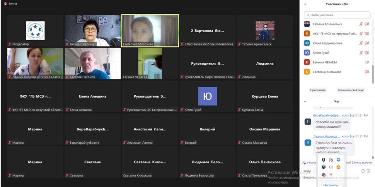Collapse the Чат panel chevron
The width and height of the screenshot is (375, 187).
[305, 102]
